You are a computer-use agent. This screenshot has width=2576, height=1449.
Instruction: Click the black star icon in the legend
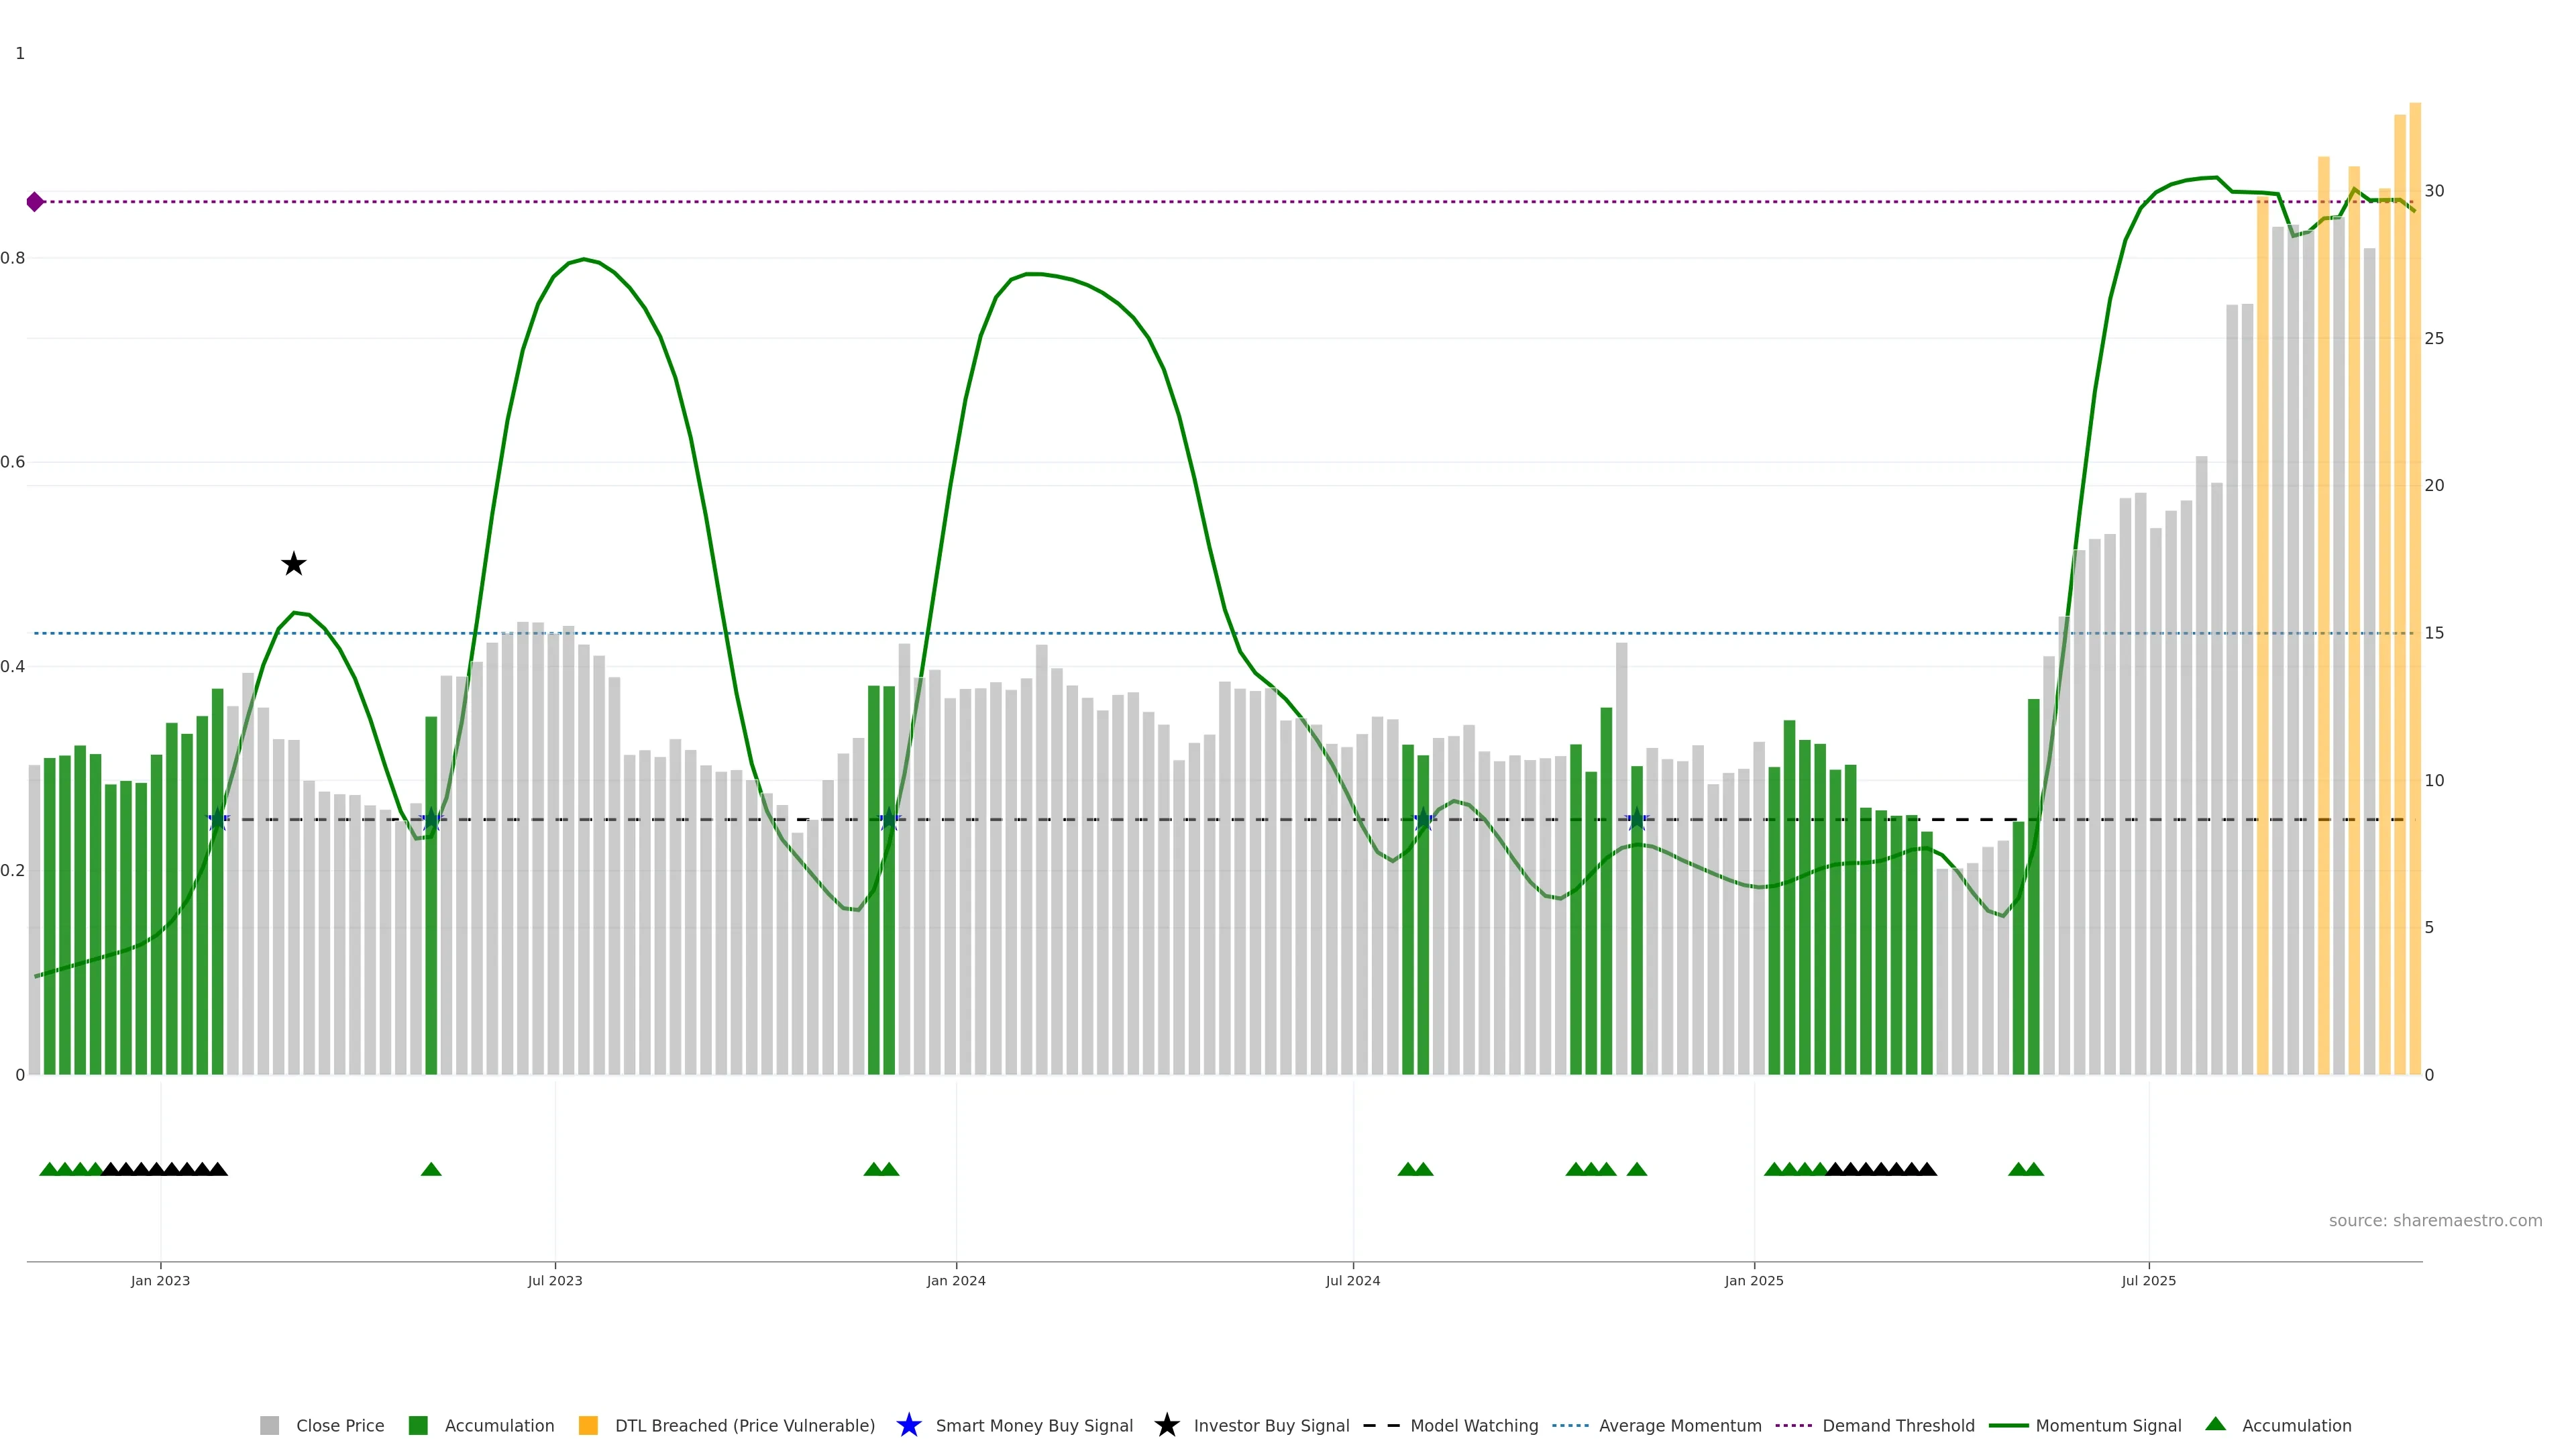[x=1166, y=1425]
